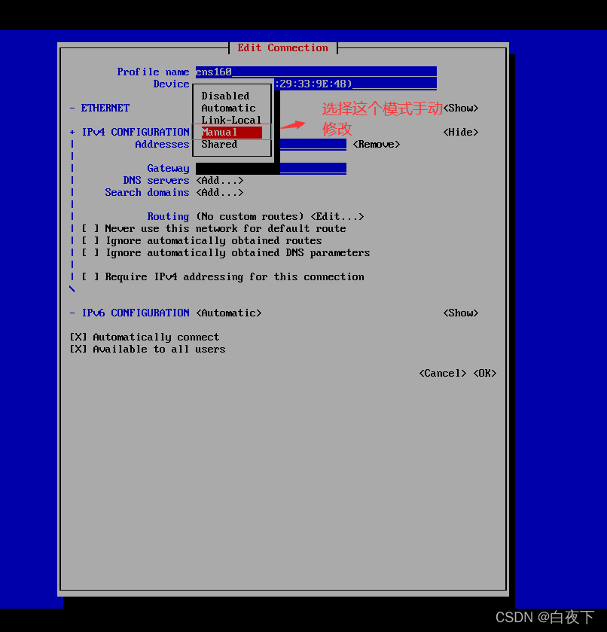The width and height of the screenshot is (607, 632).
Task: Choose the Shared mode option
Action: coord(219,145)
